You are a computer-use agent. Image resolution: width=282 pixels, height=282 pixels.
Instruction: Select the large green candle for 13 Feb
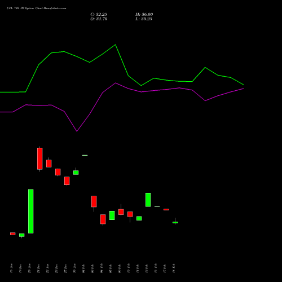pyautogui.click(x=148, y=200)
